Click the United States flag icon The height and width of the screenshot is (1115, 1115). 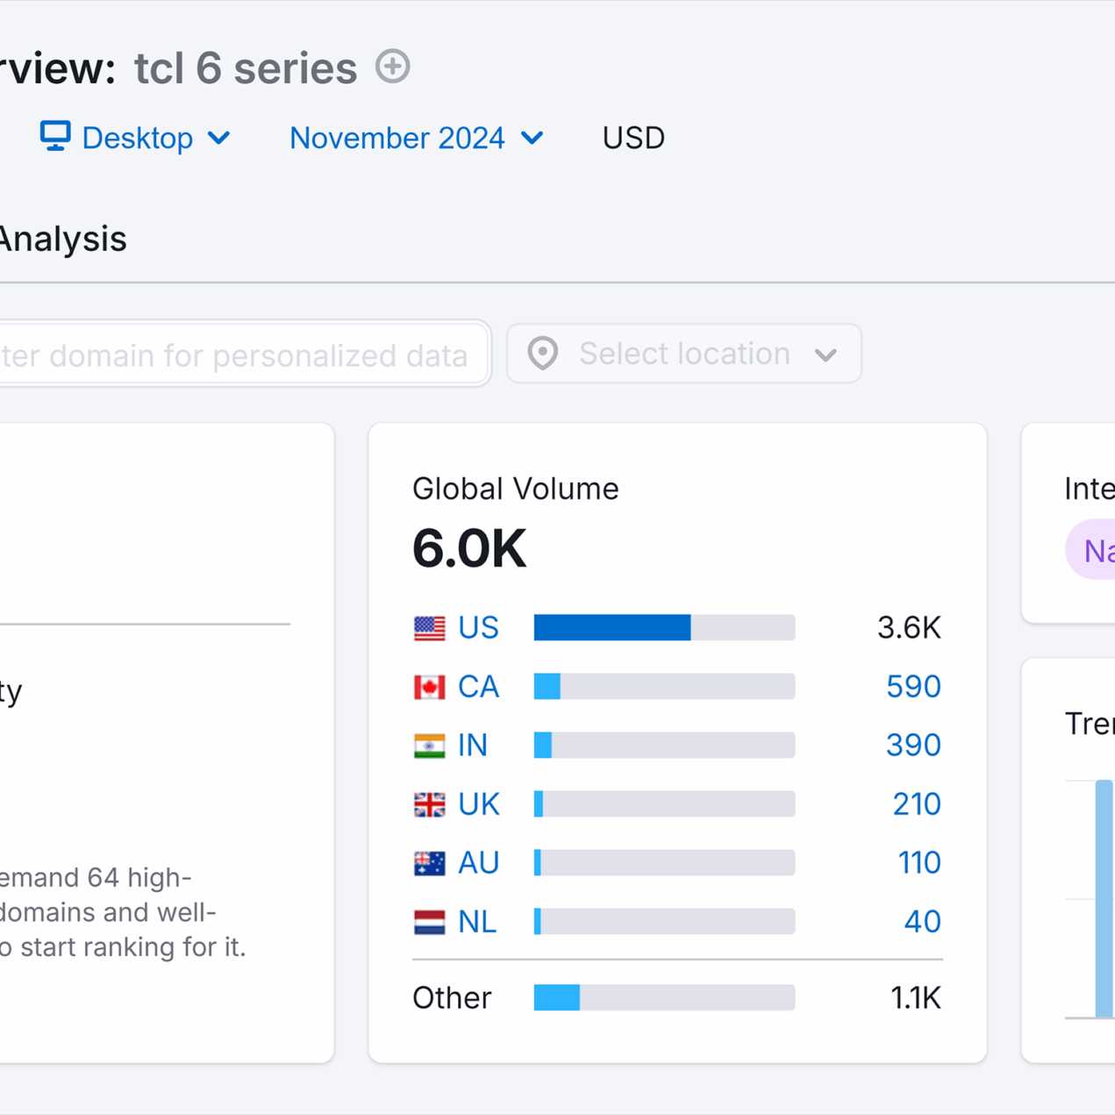pyautogui.click(x=429, y=628)
